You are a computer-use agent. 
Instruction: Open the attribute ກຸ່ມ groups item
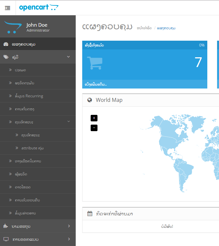(38, 148)
